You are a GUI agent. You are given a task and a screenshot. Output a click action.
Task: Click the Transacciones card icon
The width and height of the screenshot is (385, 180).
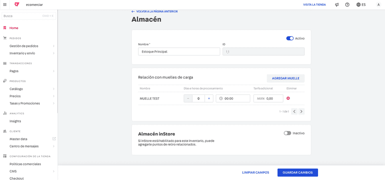5,63
